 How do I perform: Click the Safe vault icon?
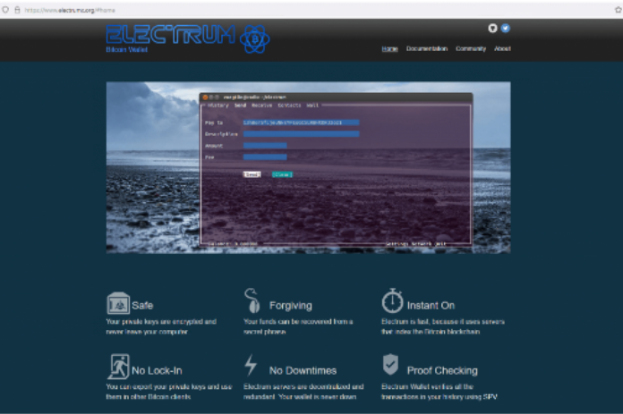click(x=118, y=303)
